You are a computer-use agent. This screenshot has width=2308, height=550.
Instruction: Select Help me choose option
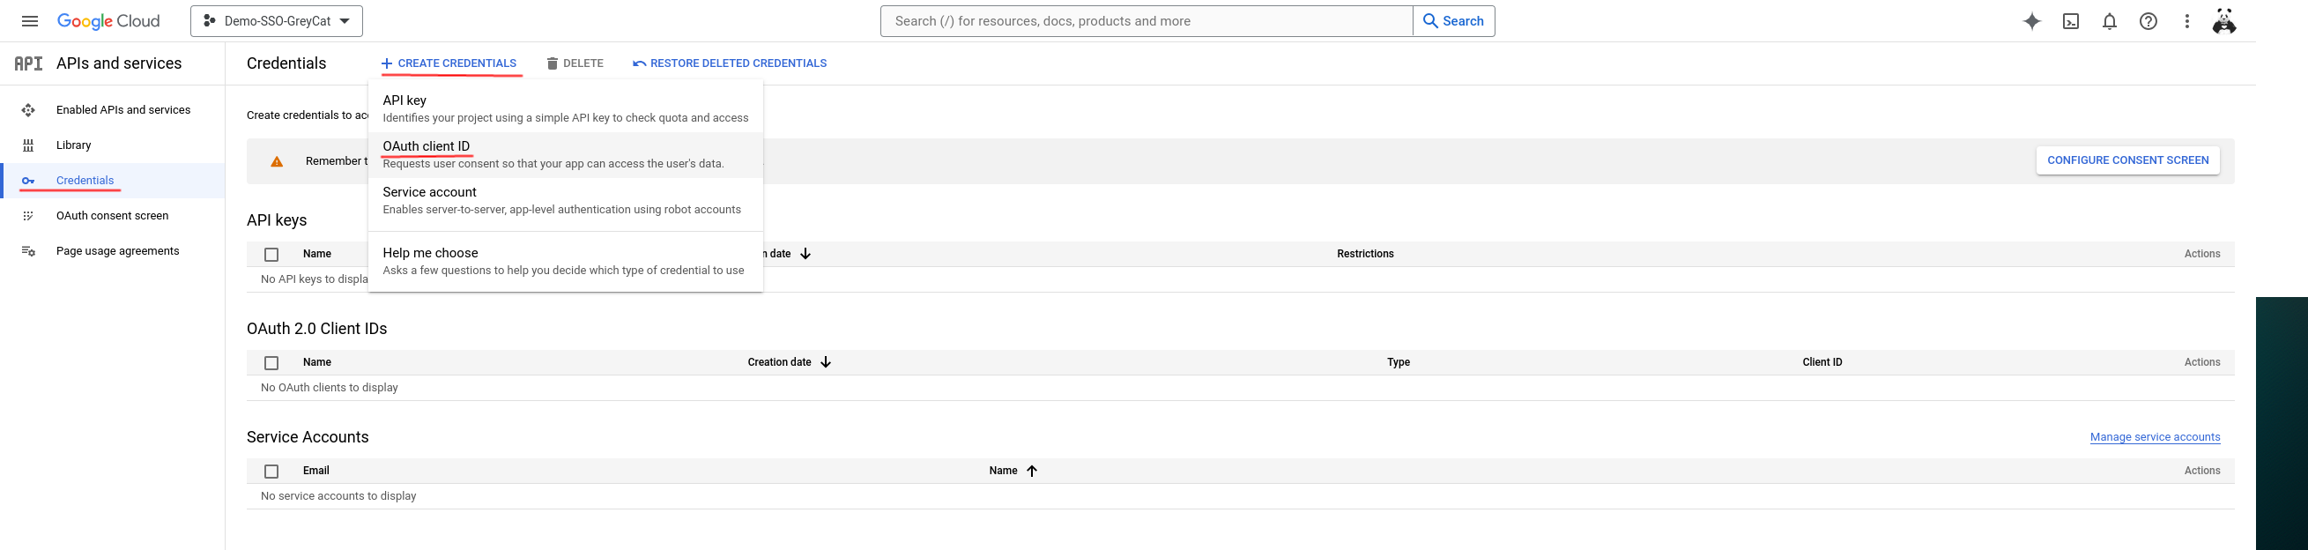(x=566, y=261)
